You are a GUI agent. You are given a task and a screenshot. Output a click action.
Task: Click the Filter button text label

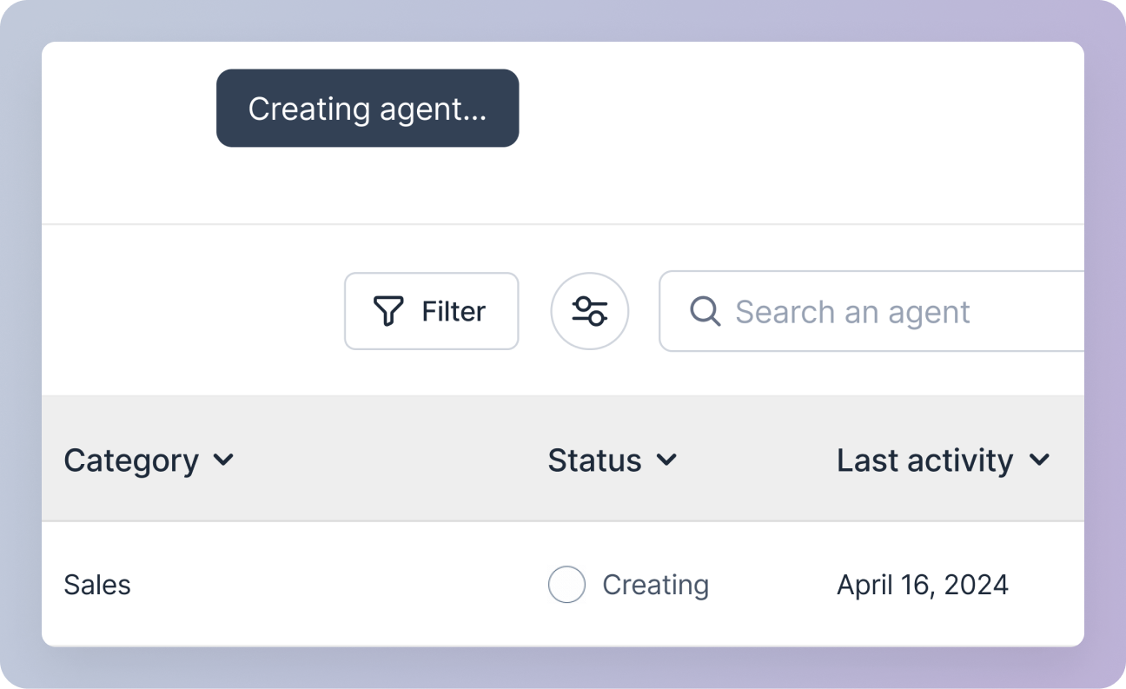tap(454, 311)
